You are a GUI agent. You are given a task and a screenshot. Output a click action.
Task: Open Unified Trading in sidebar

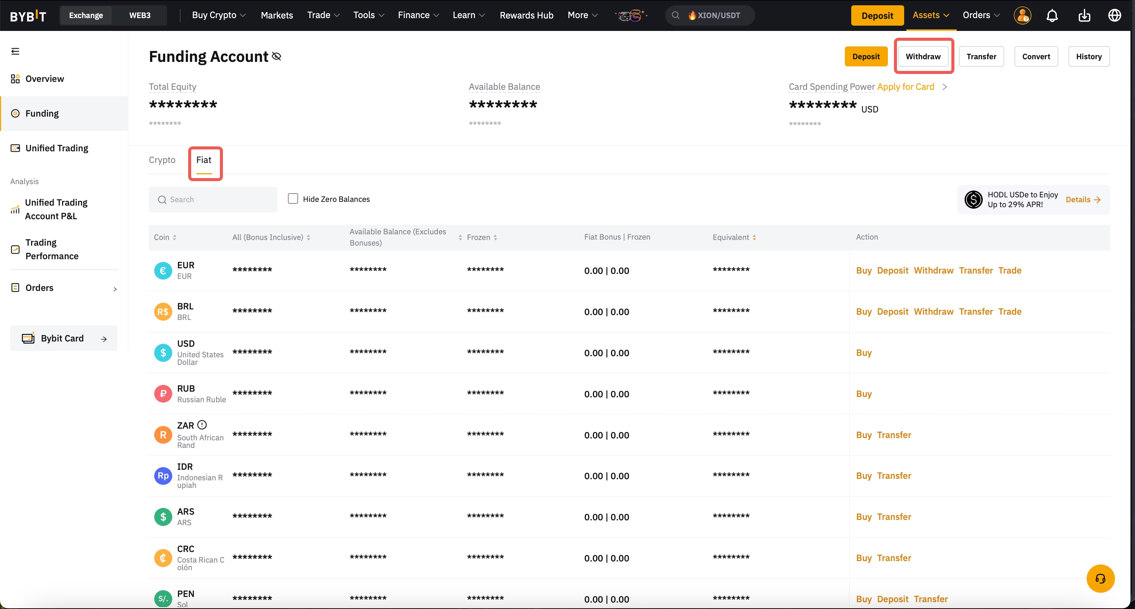point(56,148)
